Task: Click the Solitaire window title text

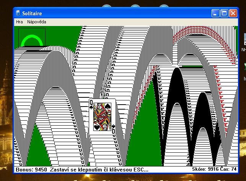Action: [x=32, y=13]
